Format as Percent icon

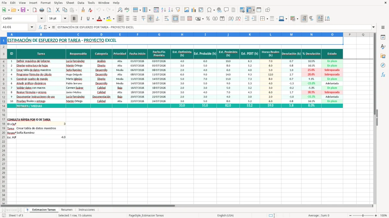(x=208, y=19)
